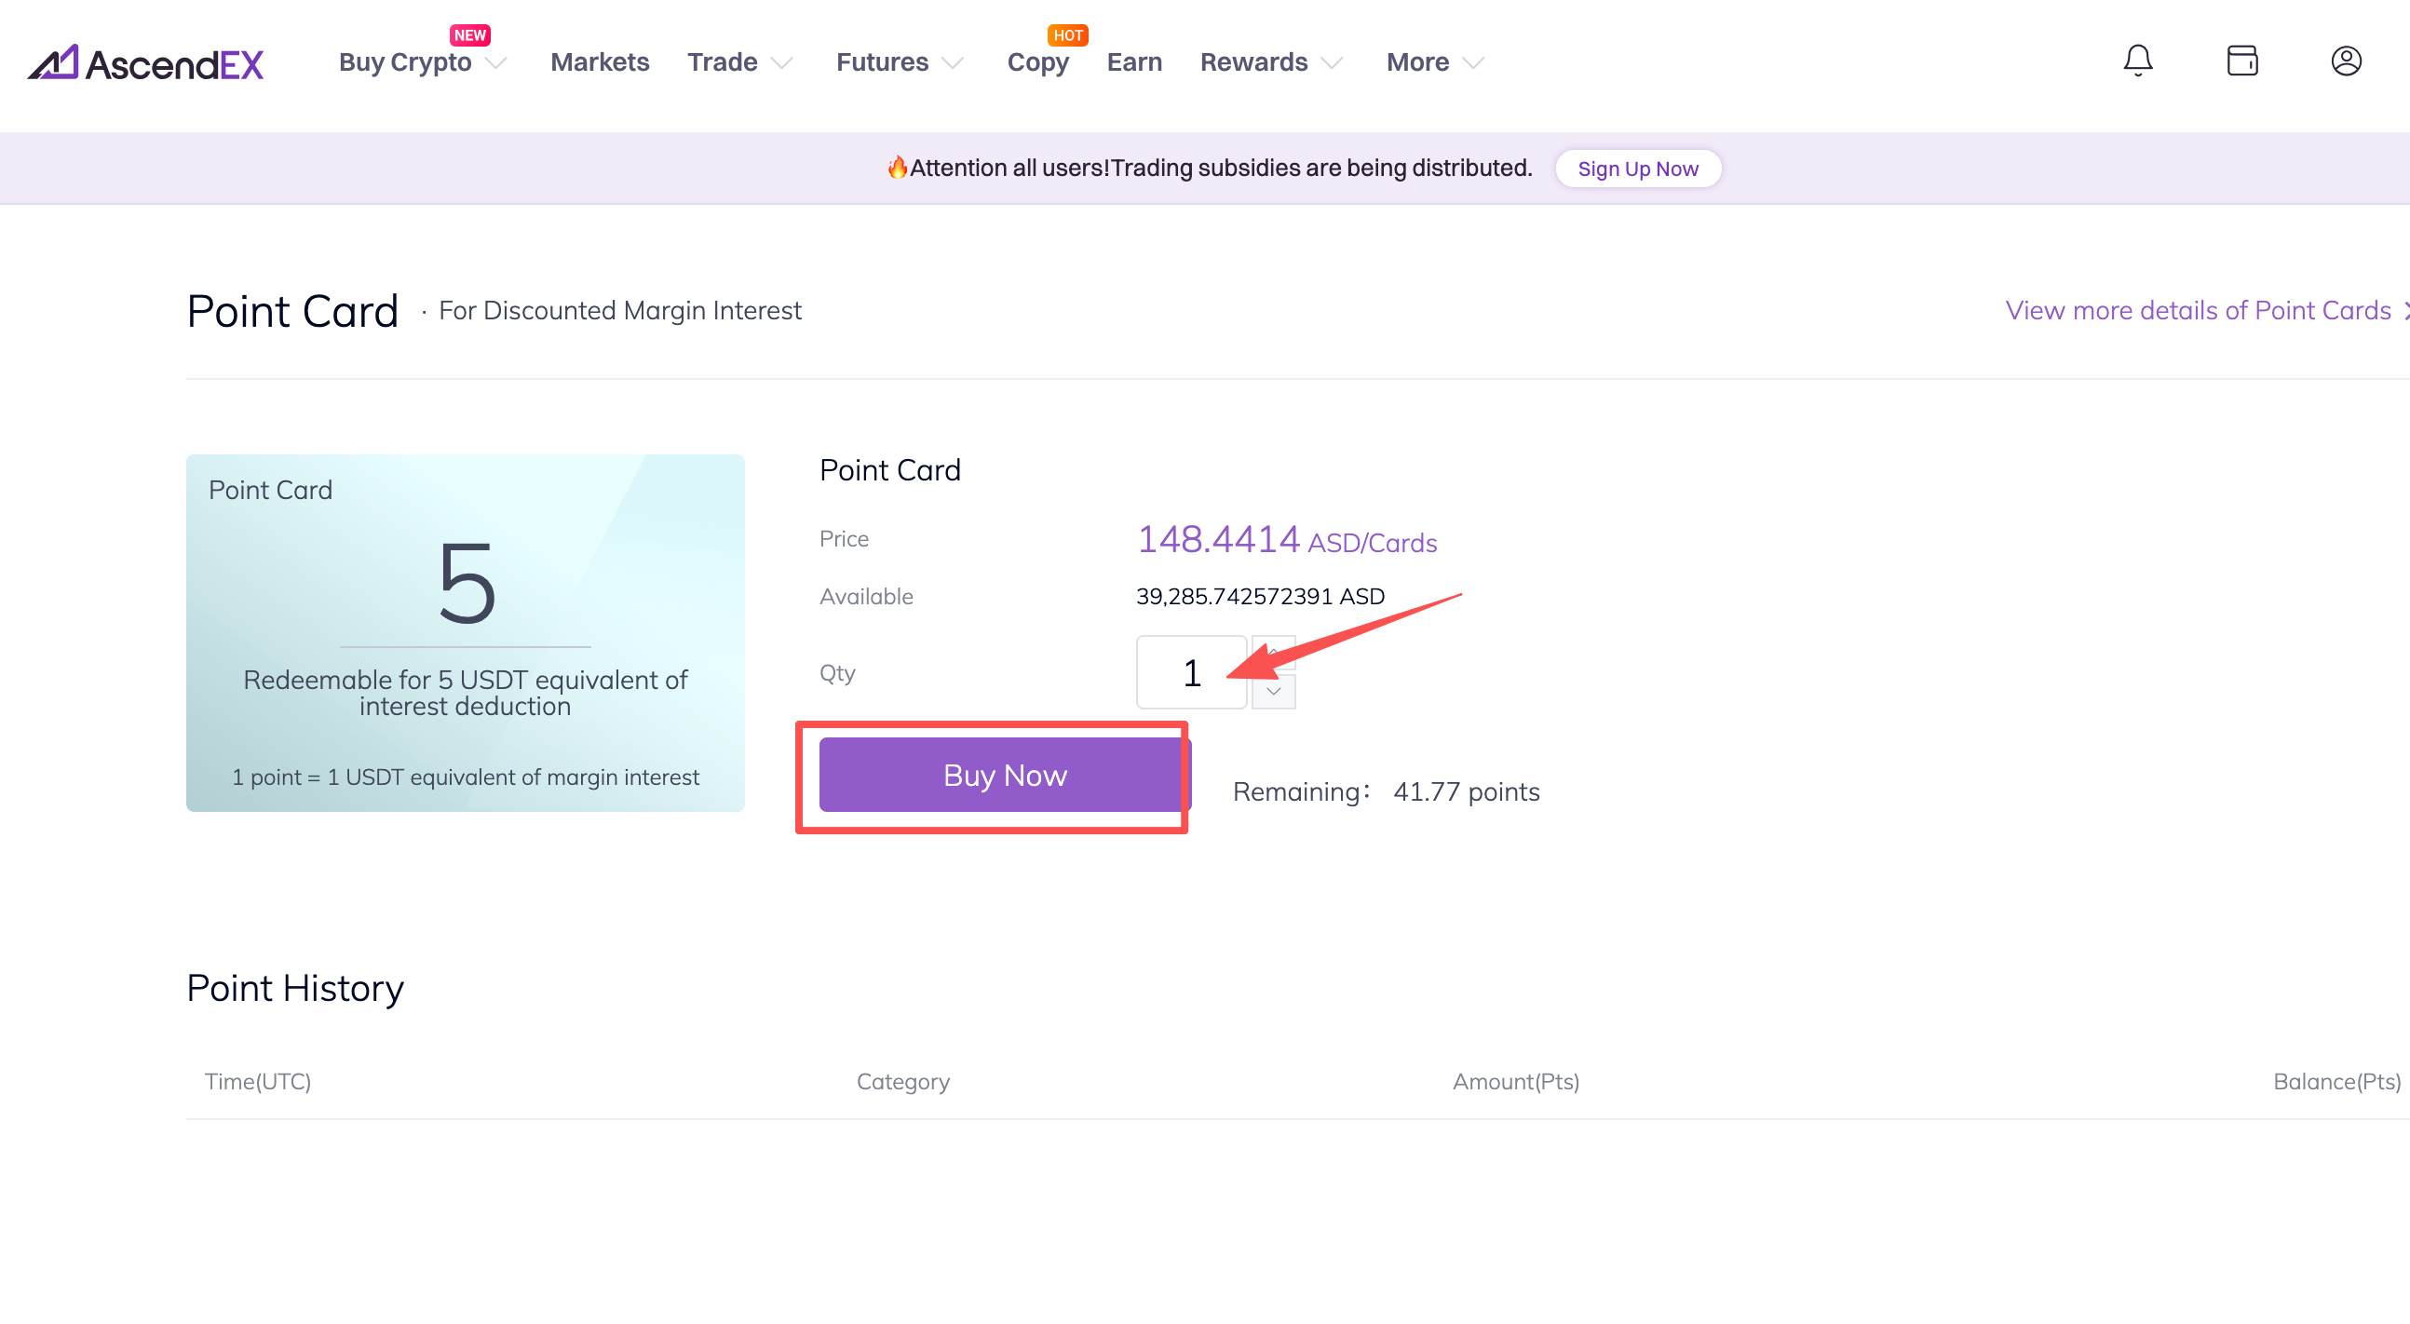The image size is (2410, 1324).
Task: Expand the Trade menu chevron
Action: [x=780, y=62]
